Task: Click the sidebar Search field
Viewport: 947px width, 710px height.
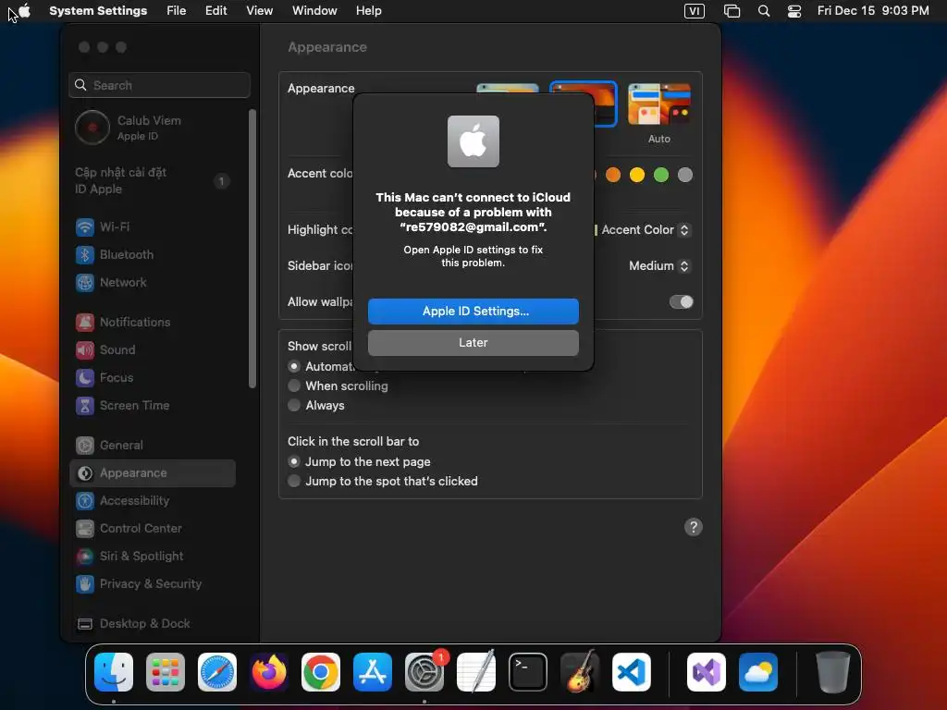Action: [x=159, y=85]
